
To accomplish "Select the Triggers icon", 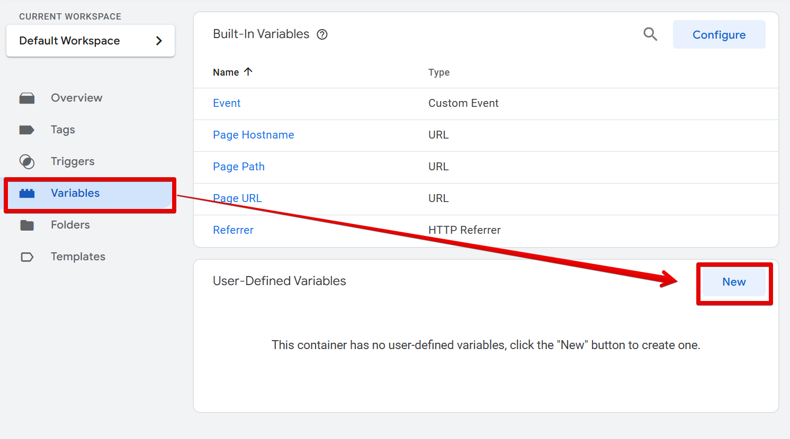I will 27,161.
